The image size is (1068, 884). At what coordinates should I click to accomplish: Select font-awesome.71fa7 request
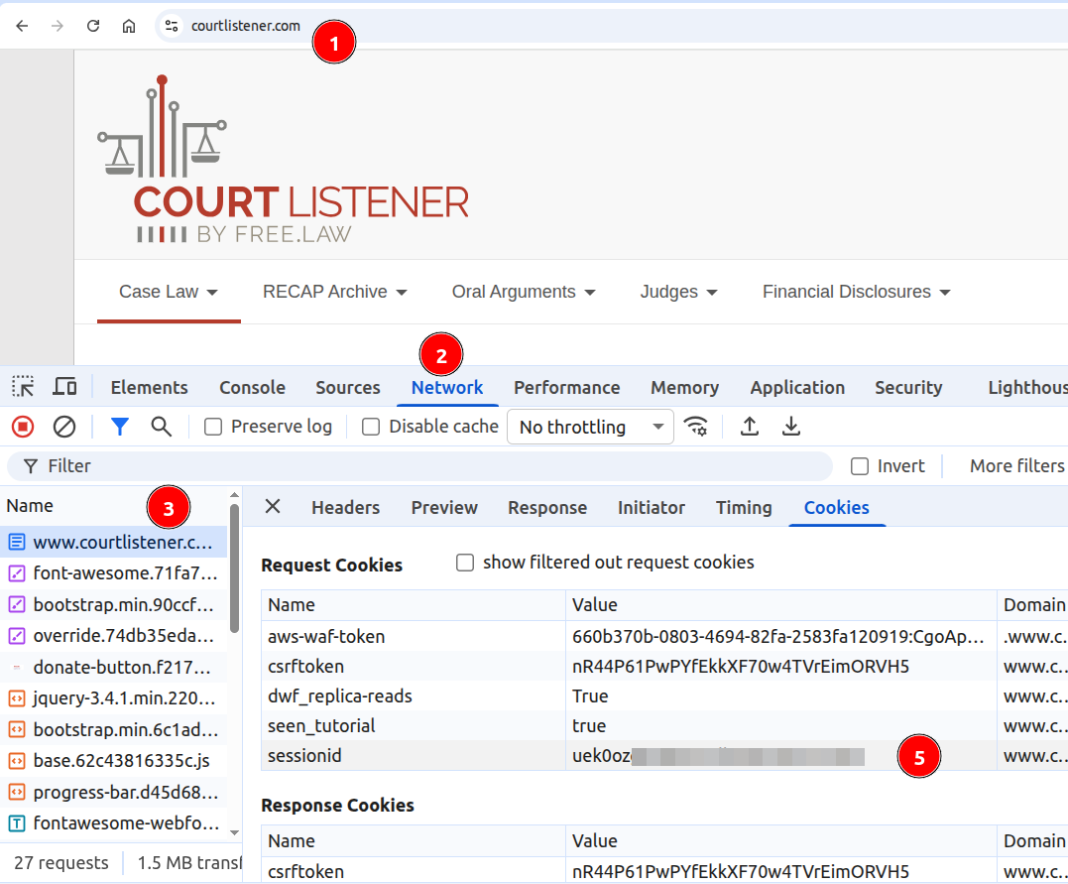tap(114, 573)
